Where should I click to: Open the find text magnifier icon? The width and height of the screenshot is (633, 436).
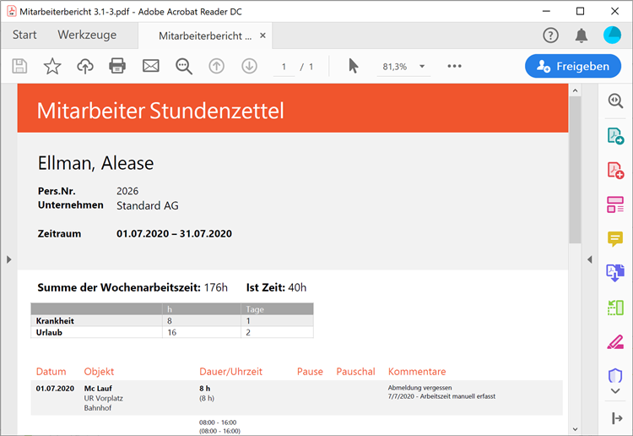point(184,66)
